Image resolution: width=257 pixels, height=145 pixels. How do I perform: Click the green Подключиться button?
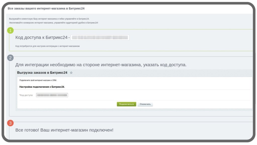[126, 104]
